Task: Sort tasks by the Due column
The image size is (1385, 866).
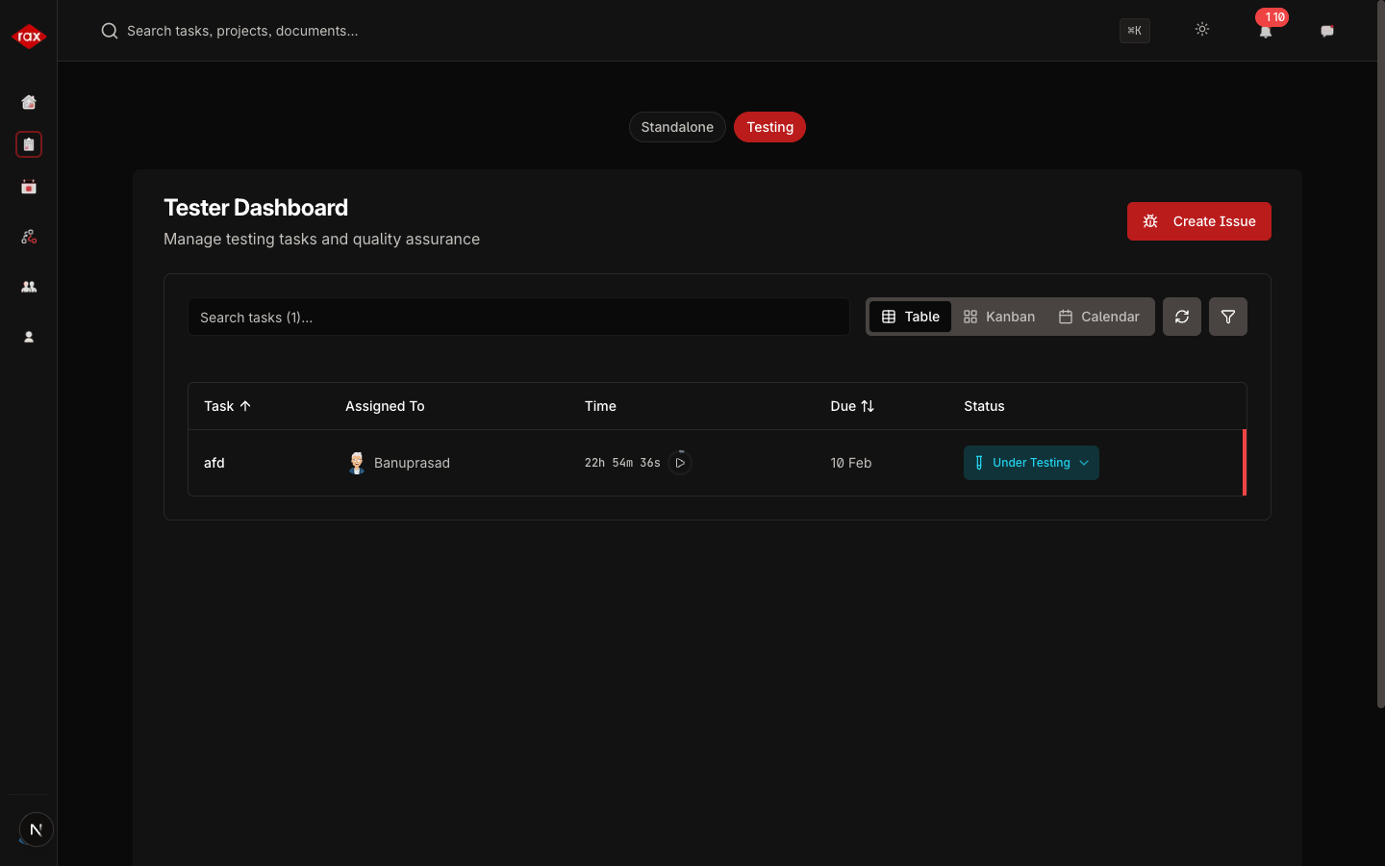Action: click(852, 406)
